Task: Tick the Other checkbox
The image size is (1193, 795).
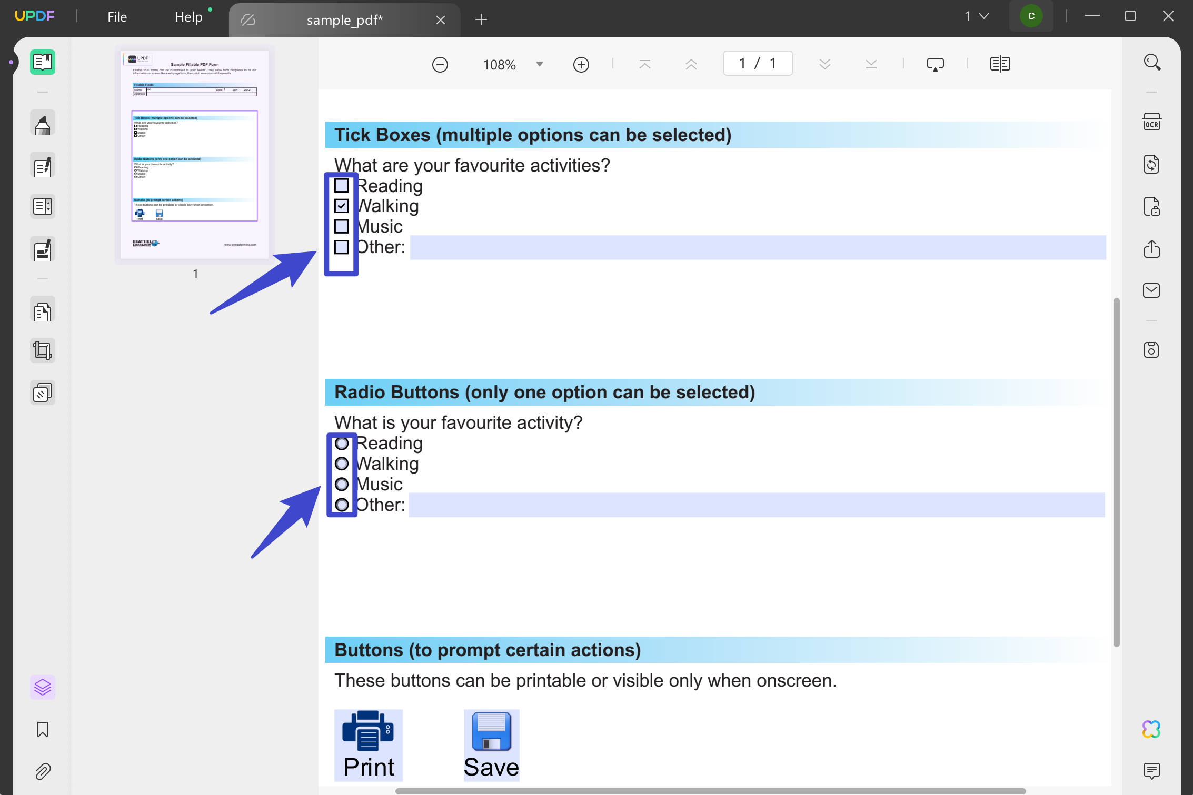Action: click(342, 247)
